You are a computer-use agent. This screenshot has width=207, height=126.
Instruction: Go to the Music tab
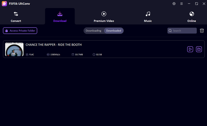click(x=148, y=17)
